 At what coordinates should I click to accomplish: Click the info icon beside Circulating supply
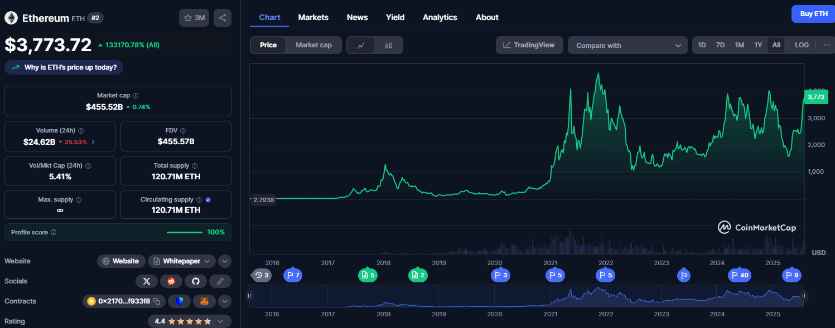coord(199,199)
